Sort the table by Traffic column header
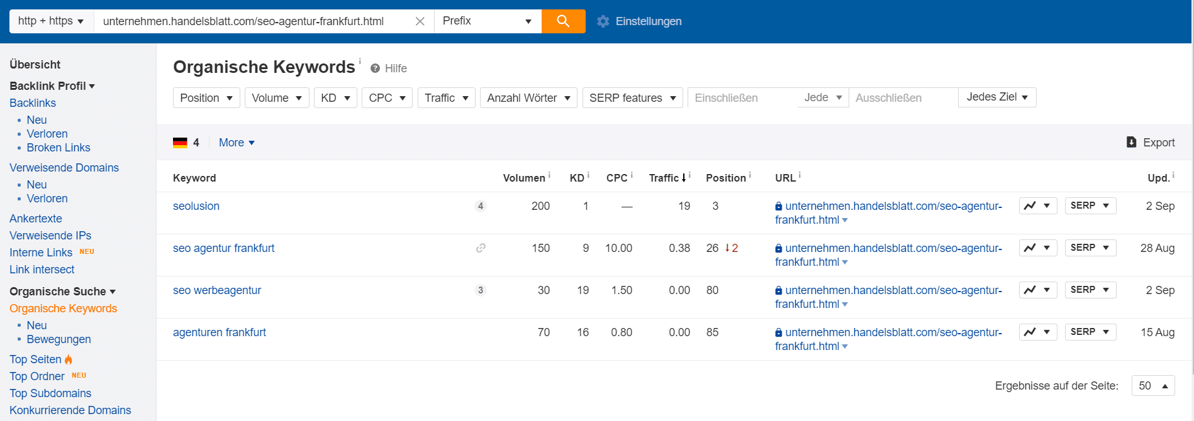 click(x=664, y=178)
